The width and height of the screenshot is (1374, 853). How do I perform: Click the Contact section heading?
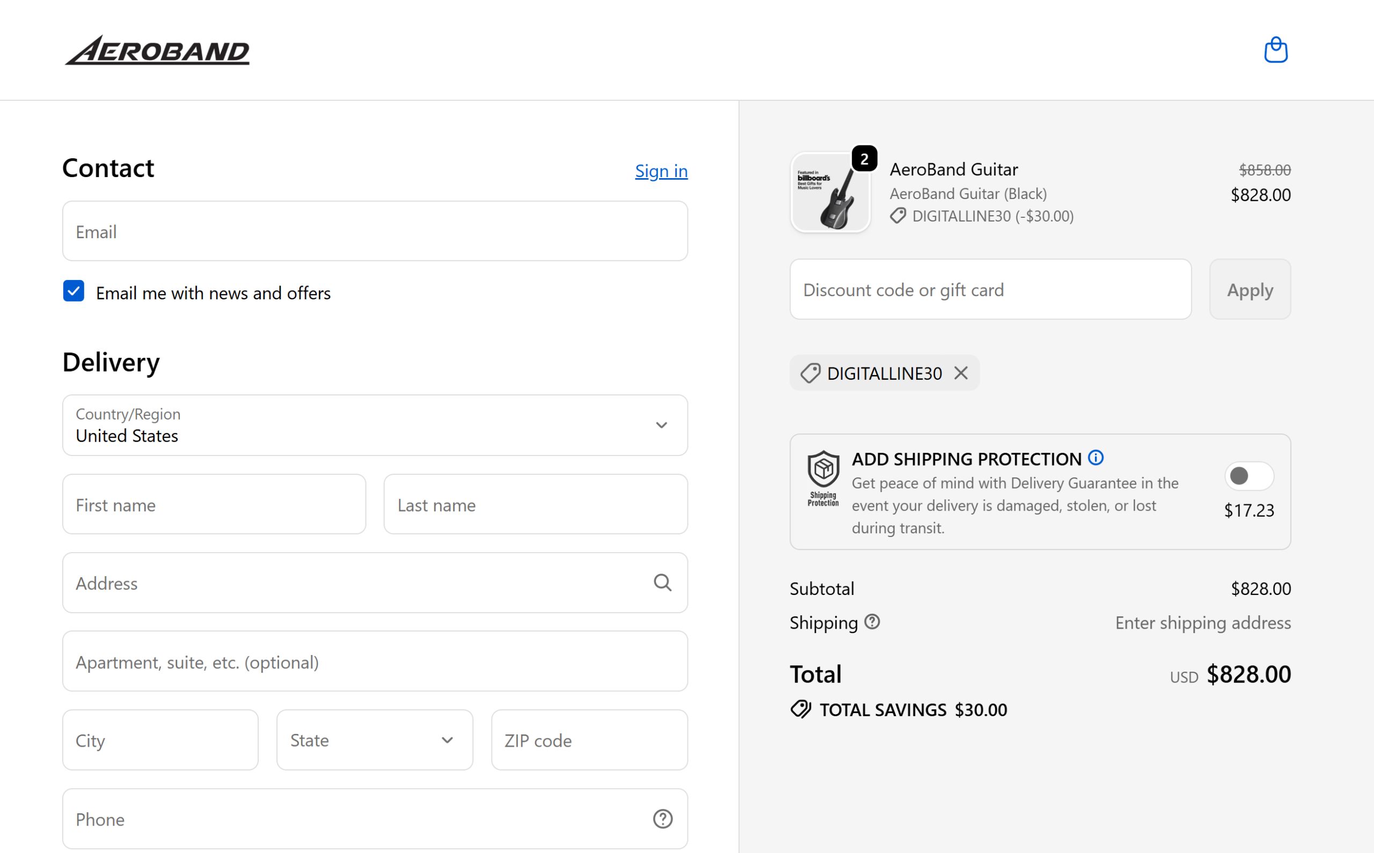[108, 168]
